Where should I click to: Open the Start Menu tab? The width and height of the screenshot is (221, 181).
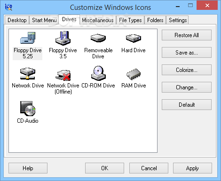click(x=44, y=20)
